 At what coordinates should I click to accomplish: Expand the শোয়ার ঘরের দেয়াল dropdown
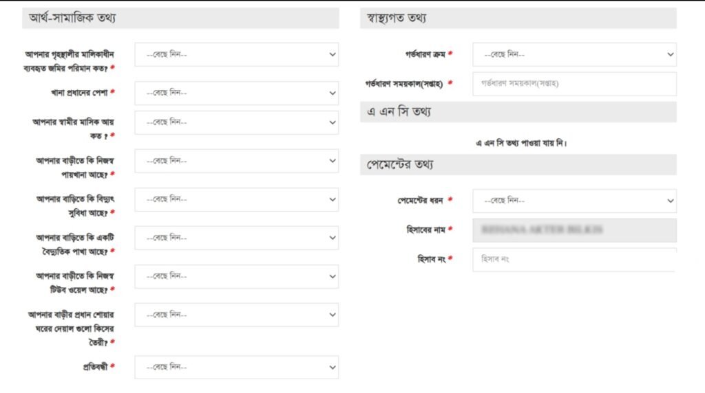[236, 315]
